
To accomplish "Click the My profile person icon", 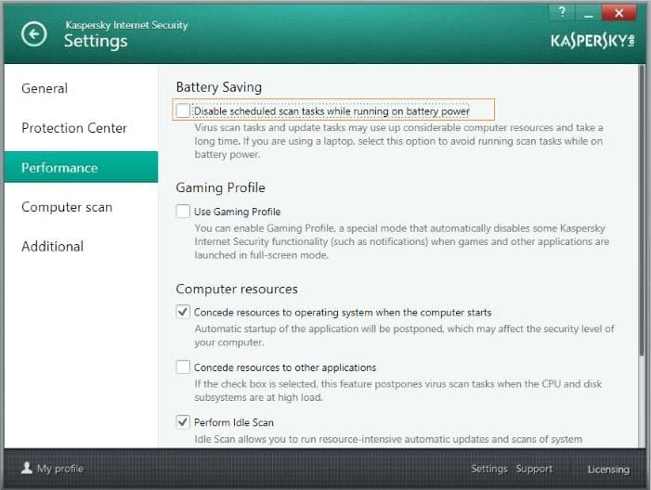I will click(x=27, y=468).
